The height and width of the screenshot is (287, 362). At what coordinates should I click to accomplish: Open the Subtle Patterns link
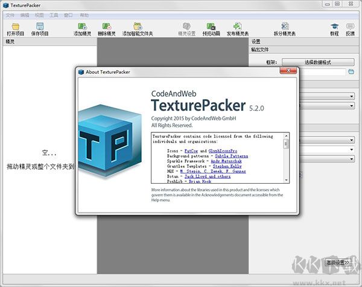click(x=232, y=156)
